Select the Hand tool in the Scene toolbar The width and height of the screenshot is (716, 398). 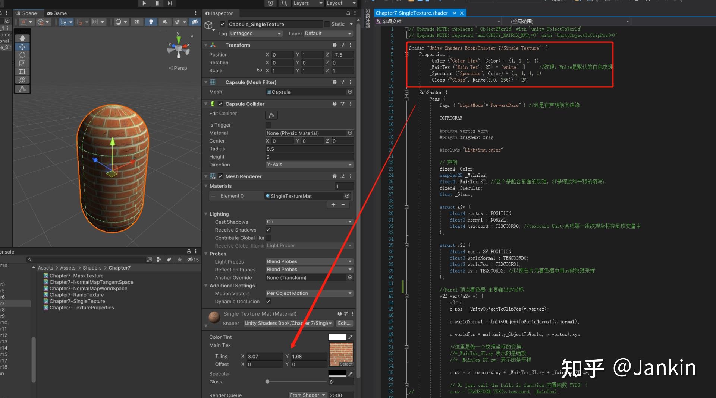point(22,38)
